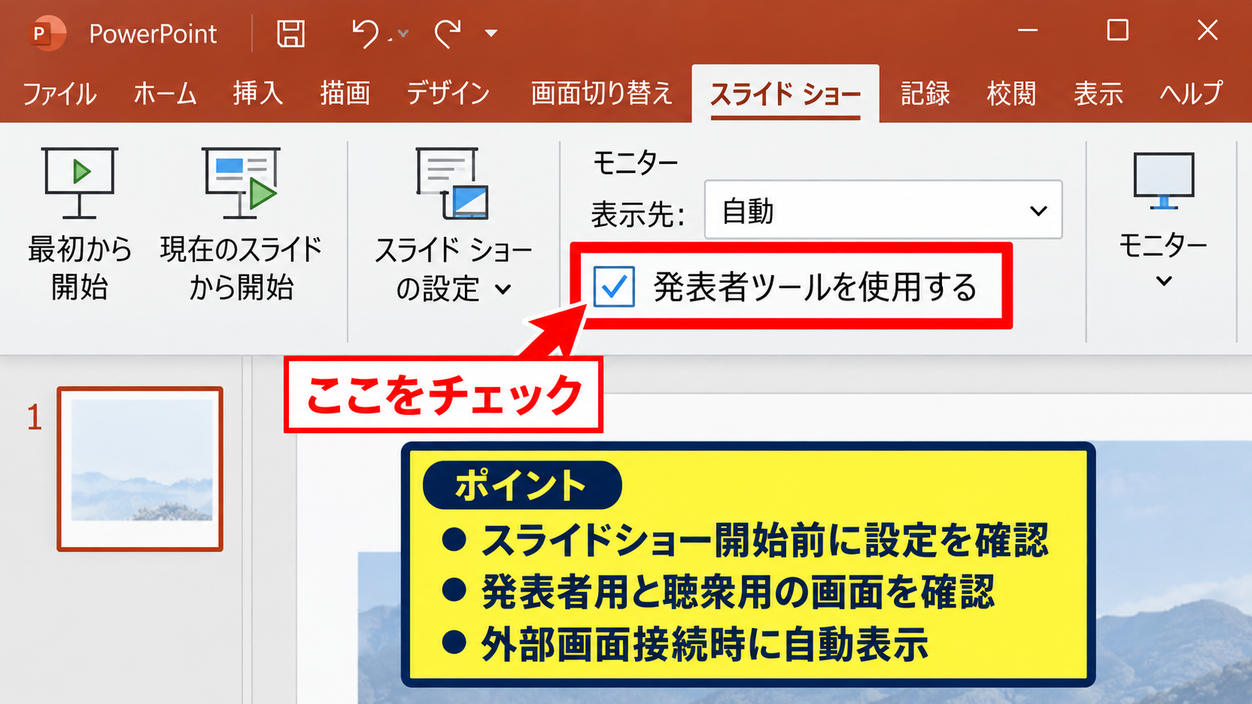This screenshot has width=1252, height=704.
Task: Redo the last action
Action: coord(448,34)
